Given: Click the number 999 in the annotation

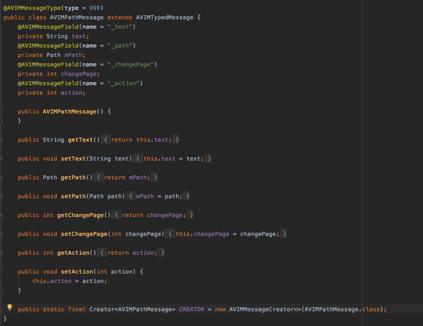Looking at the screenshot, I should (95, 8).
